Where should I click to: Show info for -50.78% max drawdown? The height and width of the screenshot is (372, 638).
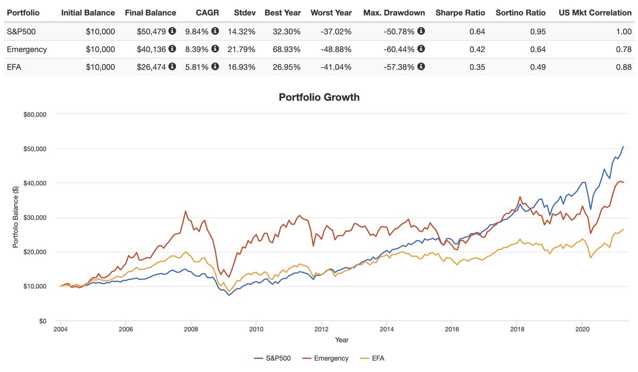pyautogui.click(x=421, y=31)
